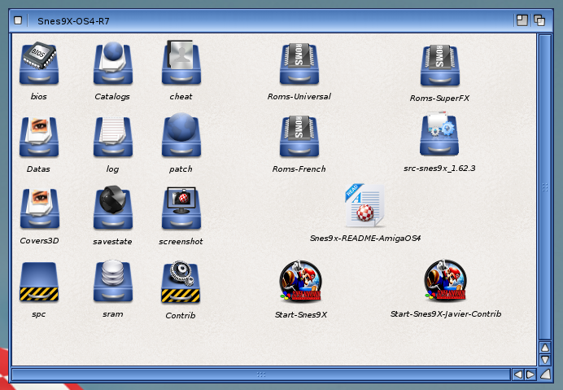The height and width of the screenshot is (390, 563).
Task: Open the src-snes9x_1.62.3 drawer
Action: (x=439, y=135)
